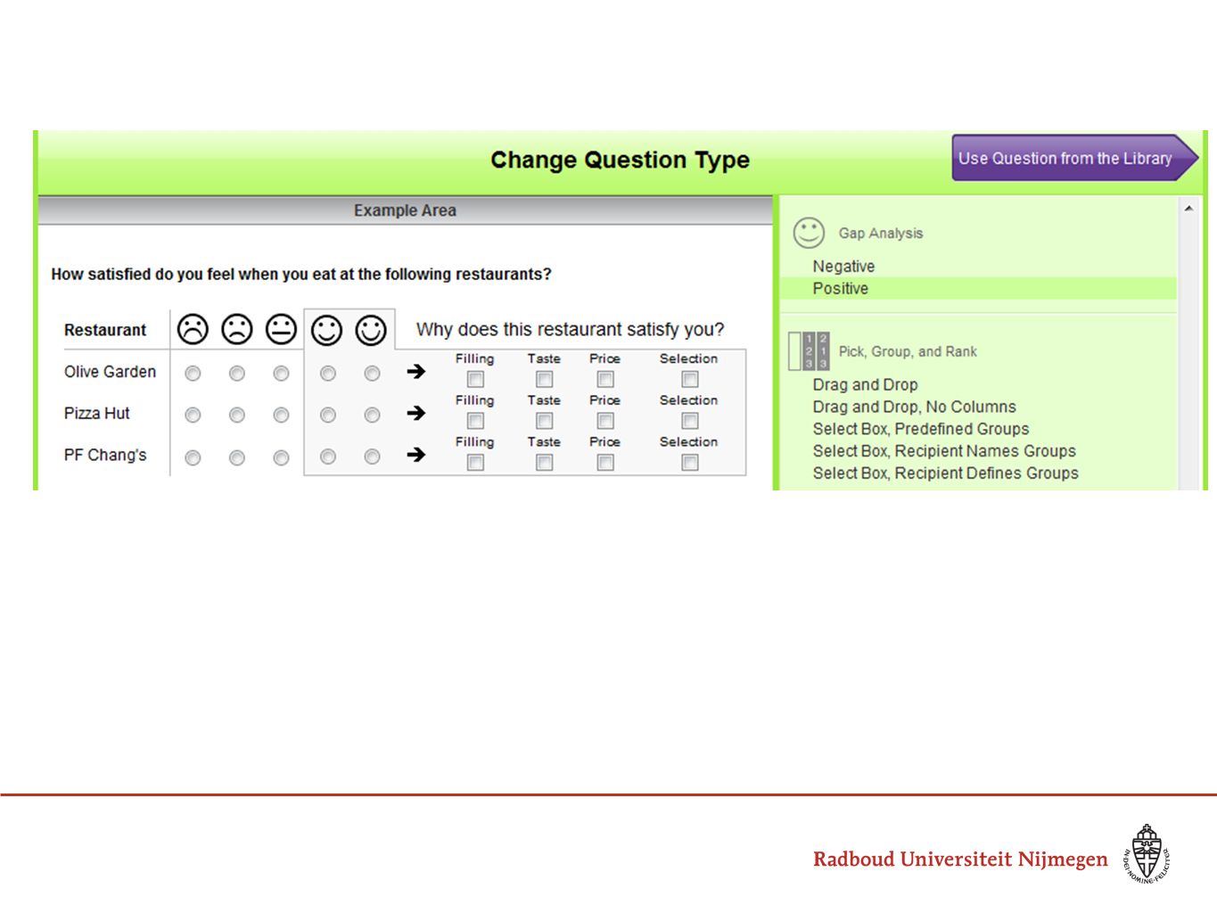Click the very dissatisfied frowning face header
Screen dimensions: 1217x913
coord(193,329)
